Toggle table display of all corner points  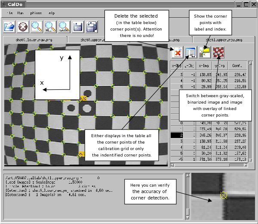click(190, 52)
